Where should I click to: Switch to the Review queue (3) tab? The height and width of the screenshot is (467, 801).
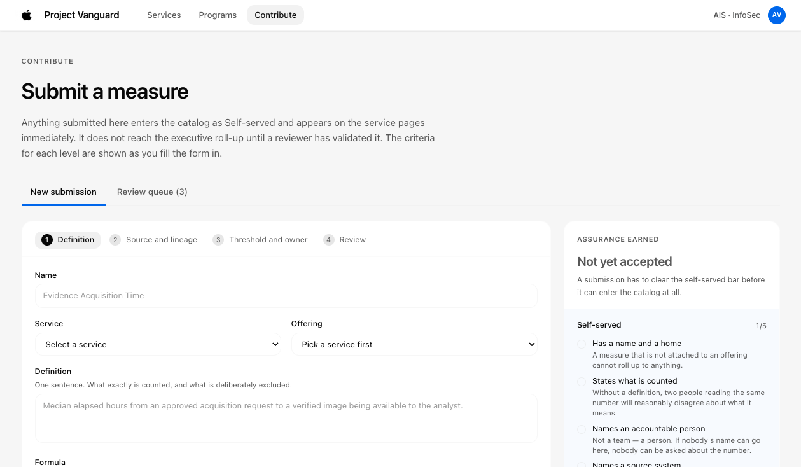coord(152,192)
